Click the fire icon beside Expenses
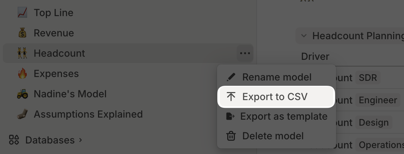The width and height of the screenshot is (404, 154). [22, 73]
